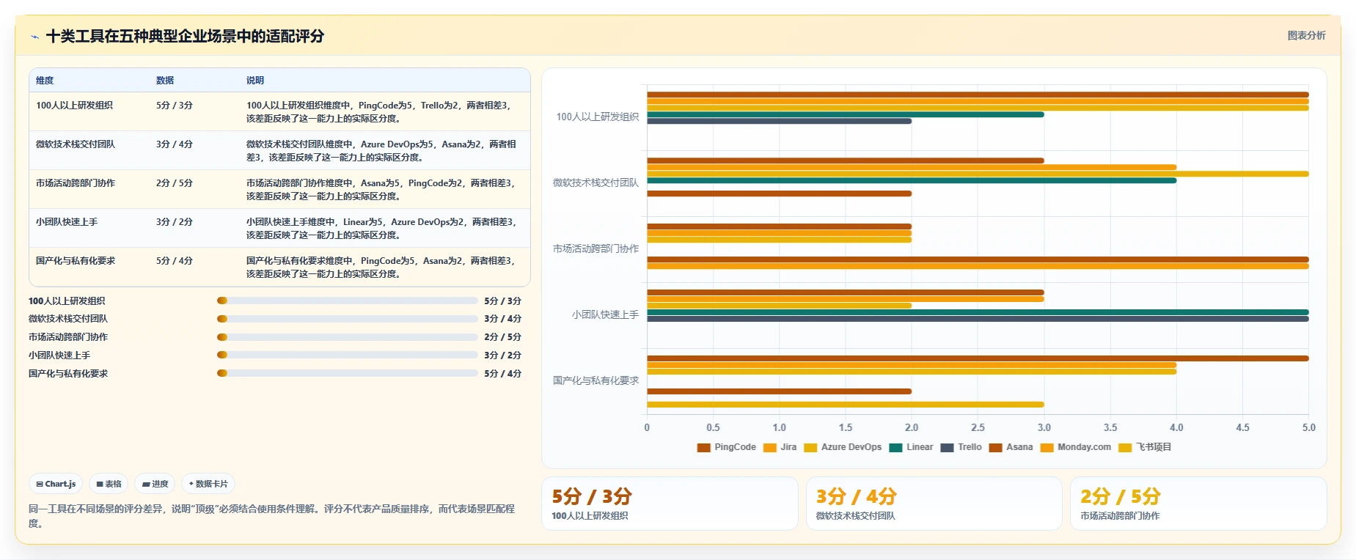This screenshot has height=560, width=1356.
Task: Click the progress bar for 小团队快速上手
Action: pyautogui.click(x=347, y=355)
